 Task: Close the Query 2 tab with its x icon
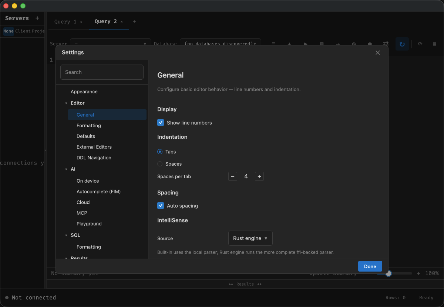coord(121,22)
